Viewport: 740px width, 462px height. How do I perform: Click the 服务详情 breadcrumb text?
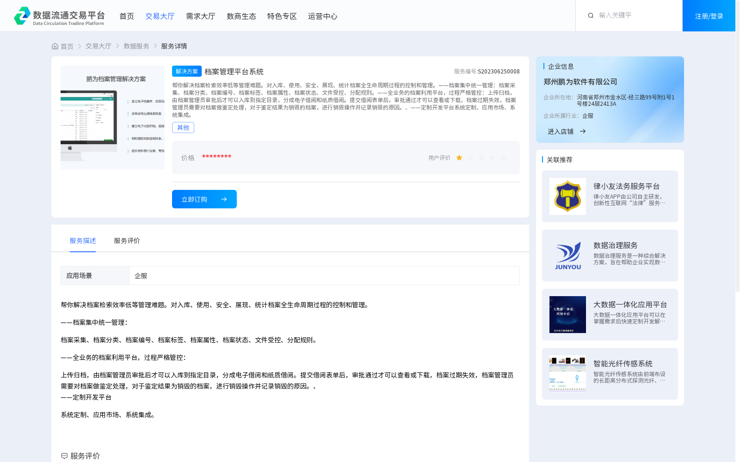click(174, 46)
